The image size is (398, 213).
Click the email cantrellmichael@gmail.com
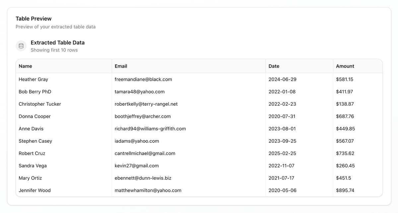coord(145,153)
